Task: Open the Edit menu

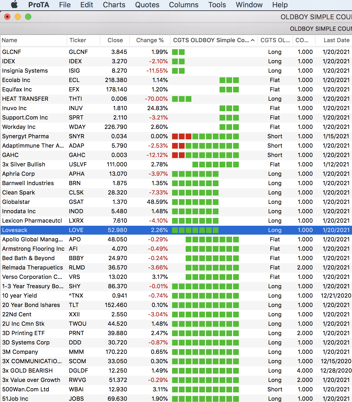Action: pos(87,5)
